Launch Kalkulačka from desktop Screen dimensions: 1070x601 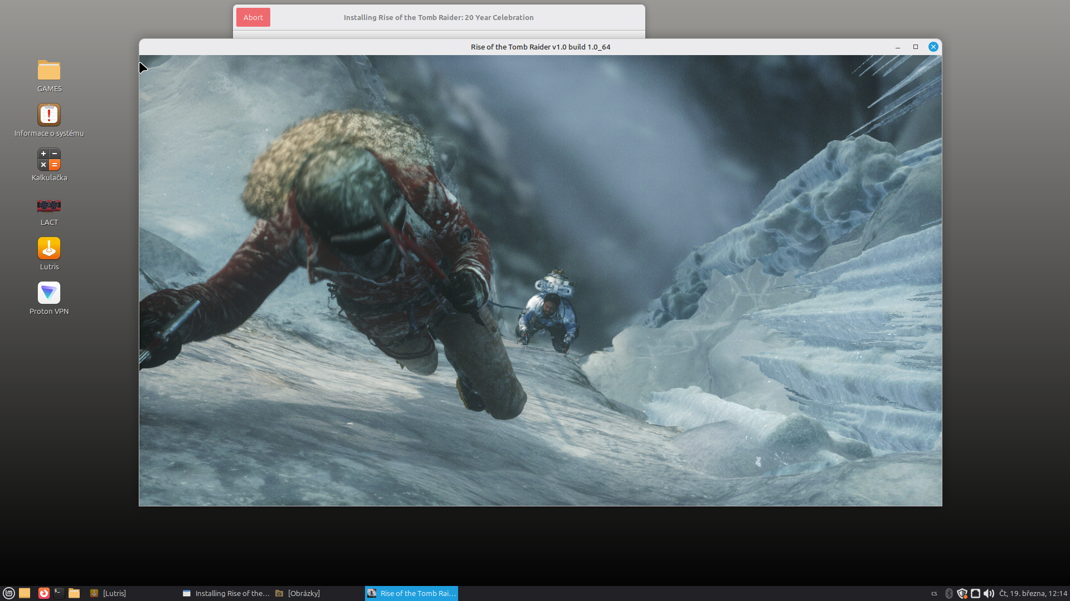(x=49, y=160)
